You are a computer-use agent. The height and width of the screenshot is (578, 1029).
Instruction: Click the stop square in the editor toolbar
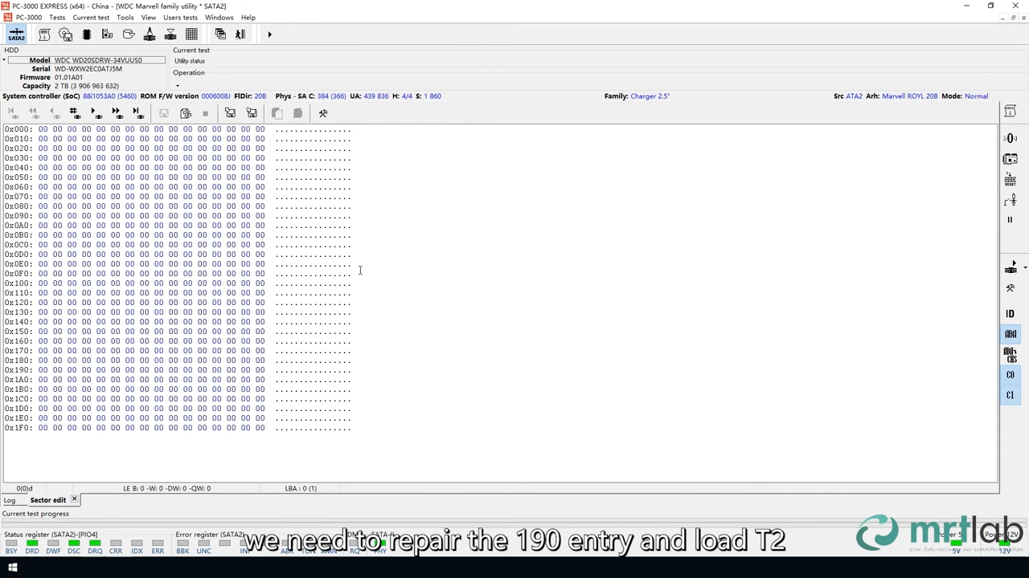206,113
